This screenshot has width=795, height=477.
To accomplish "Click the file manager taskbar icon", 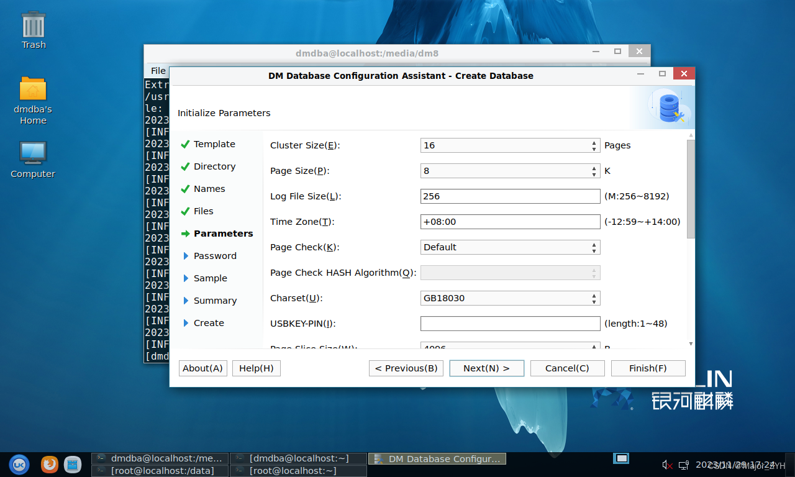I will [73, 464].
